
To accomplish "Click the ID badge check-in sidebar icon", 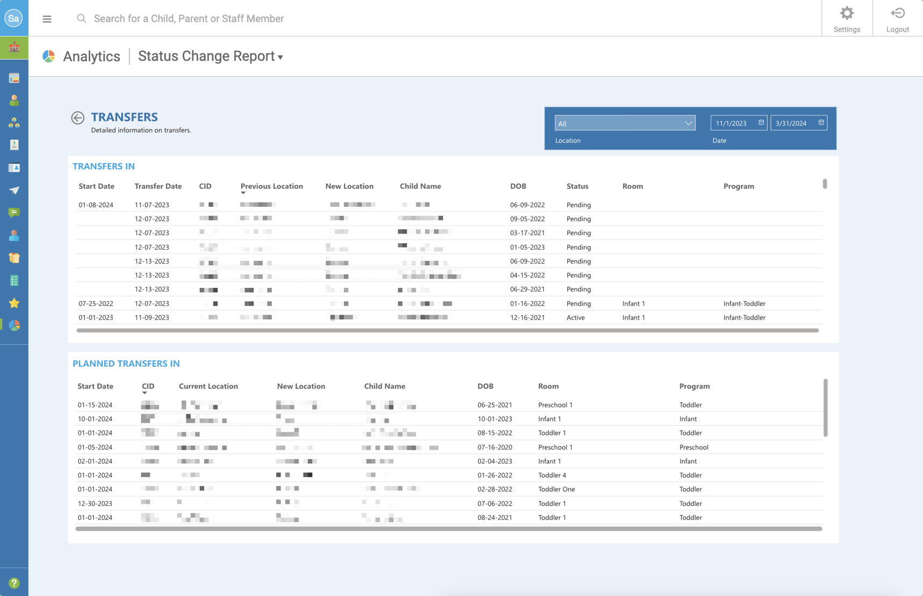I will tap(14, 167).
